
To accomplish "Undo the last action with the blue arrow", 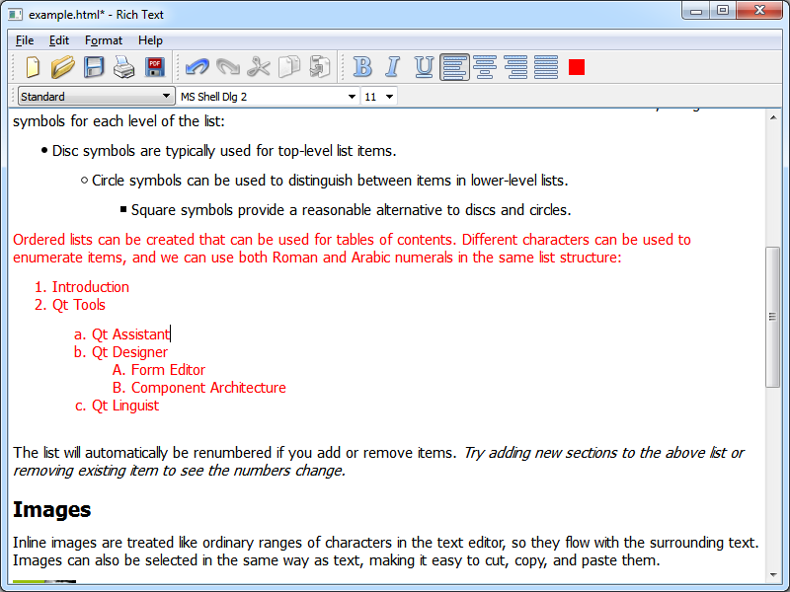I will (x=197, y=67).
